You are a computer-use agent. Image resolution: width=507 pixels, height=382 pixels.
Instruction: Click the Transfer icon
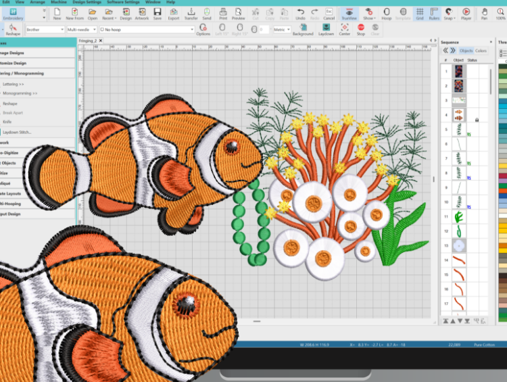pyautogui.click(x=191, y=14)
